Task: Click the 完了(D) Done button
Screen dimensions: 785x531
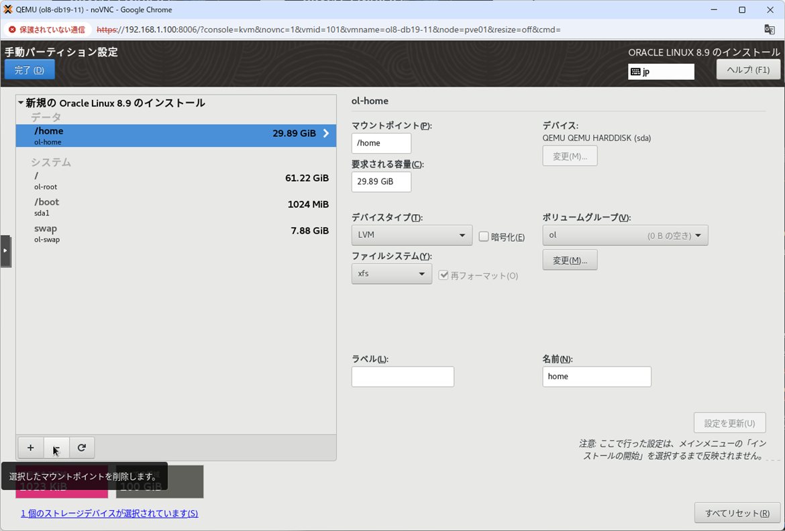Action: (30, 70)
